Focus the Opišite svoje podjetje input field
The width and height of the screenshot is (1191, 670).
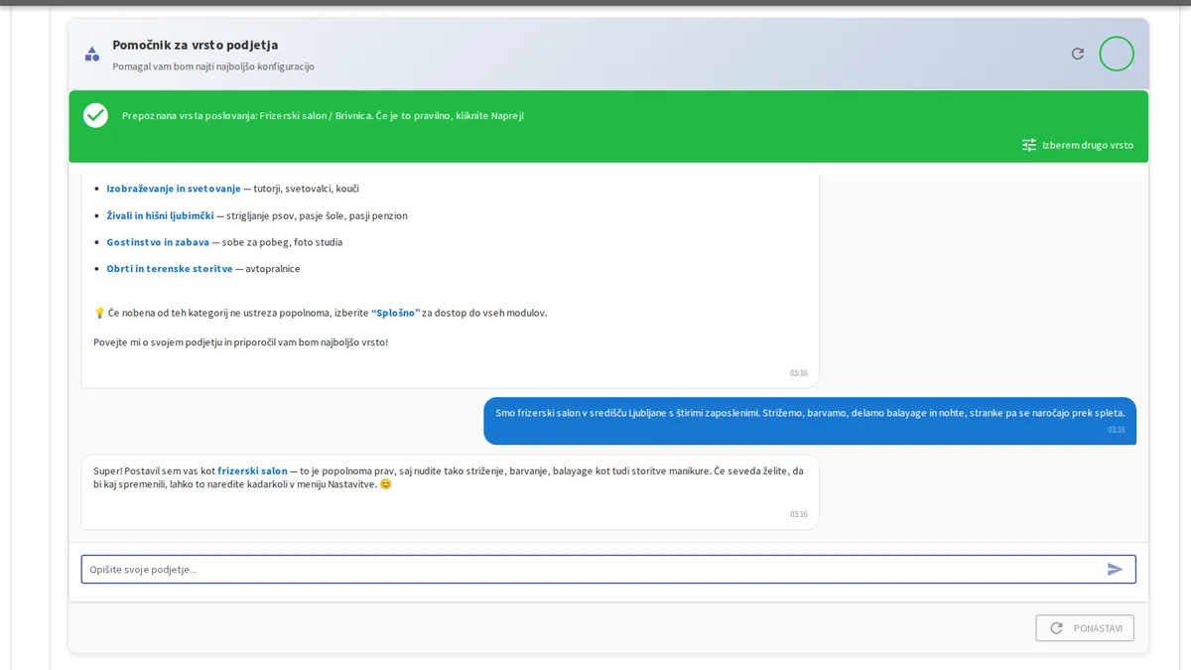[608, 569]
